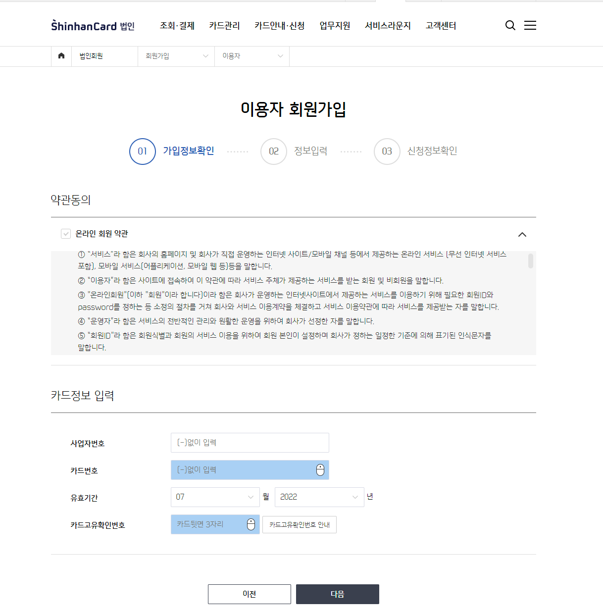This screenshot has width=603, height=616.
Task: Collapse the 온라인 회원 약관 section
Action: pos(522,234)
